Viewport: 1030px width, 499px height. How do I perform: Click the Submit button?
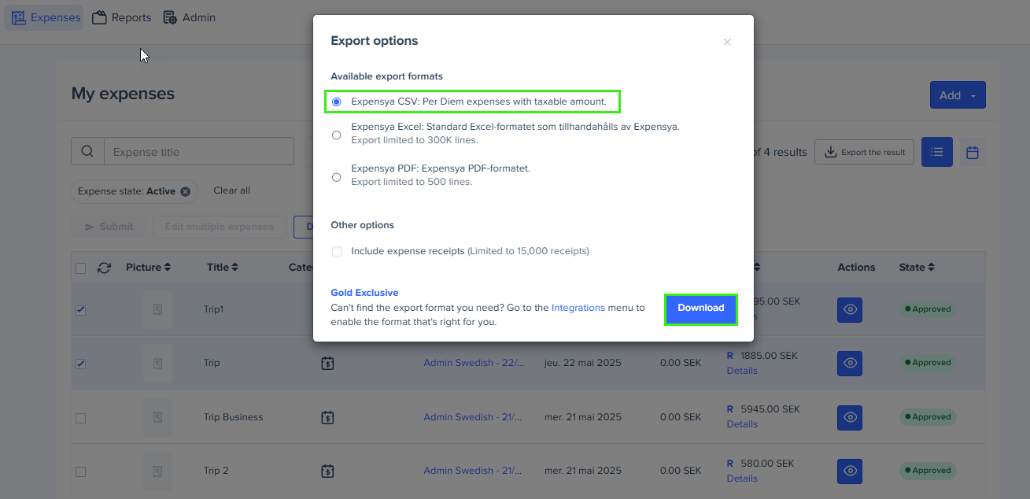(x=109, y=227)
